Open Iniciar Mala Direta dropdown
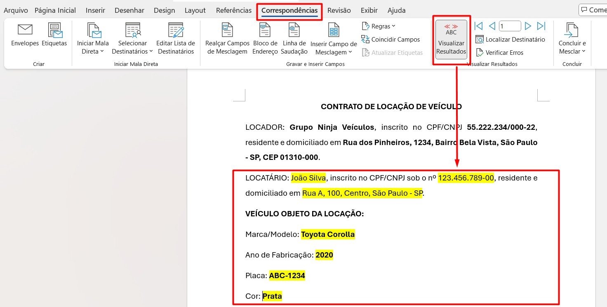The width and height of the screenshot is (607, 307). [93, 39]
